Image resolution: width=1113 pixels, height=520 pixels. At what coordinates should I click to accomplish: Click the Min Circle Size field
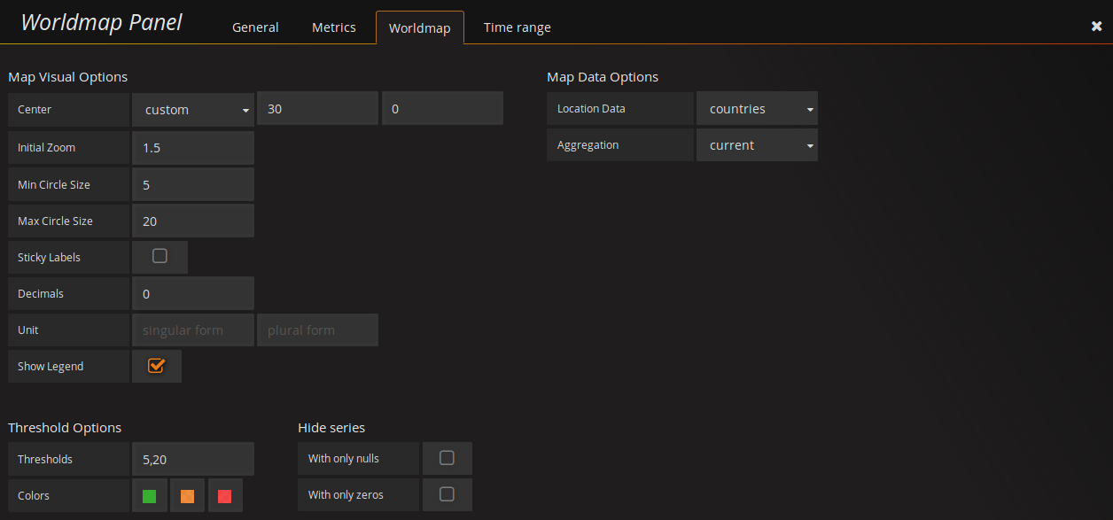coord(192,184)
